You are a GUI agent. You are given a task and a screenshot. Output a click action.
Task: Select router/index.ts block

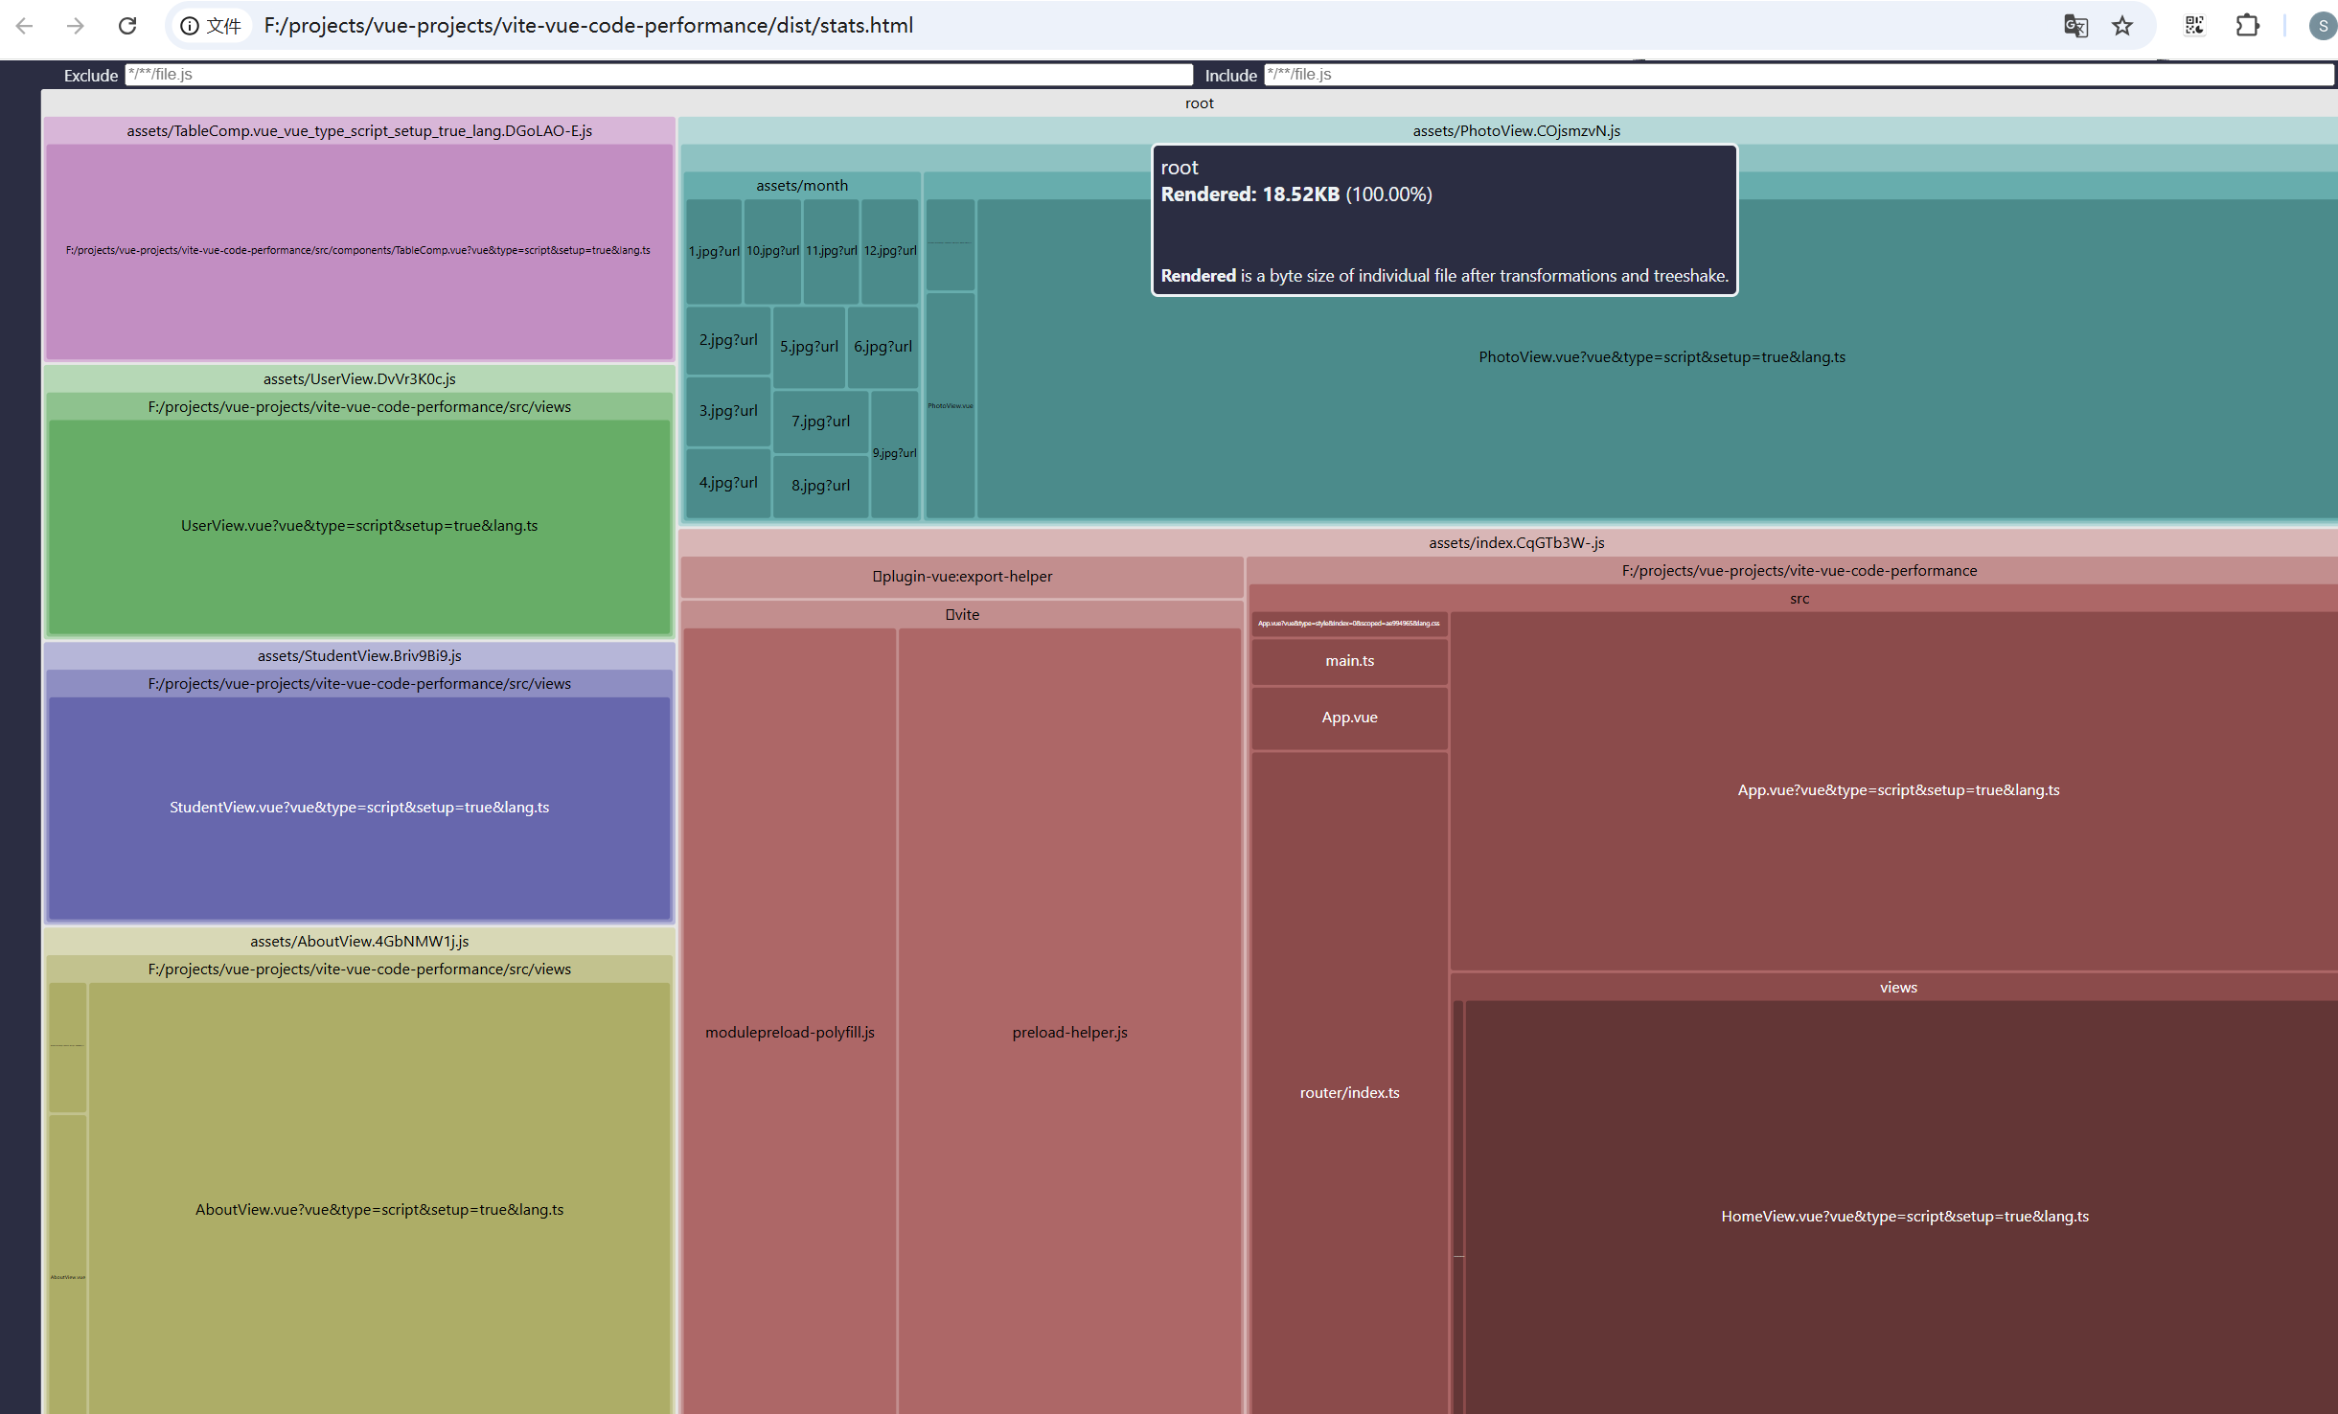coord(1349,1093)
